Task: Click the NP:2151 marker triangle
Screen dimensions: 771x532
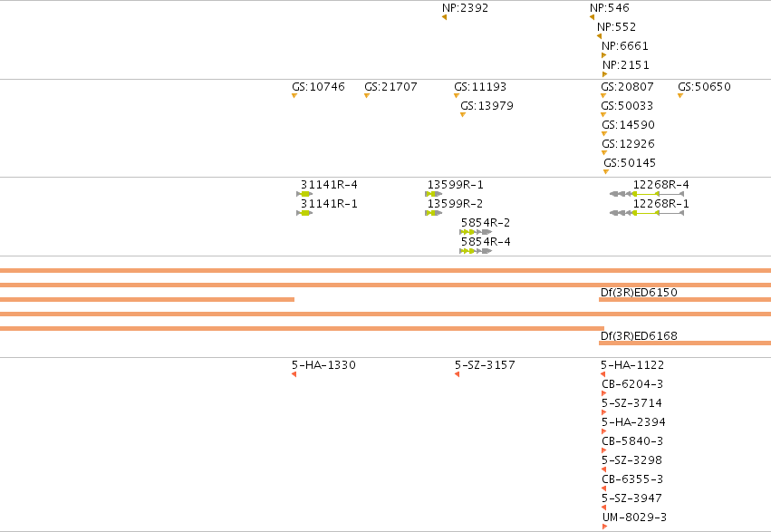Action: point(605,74)
